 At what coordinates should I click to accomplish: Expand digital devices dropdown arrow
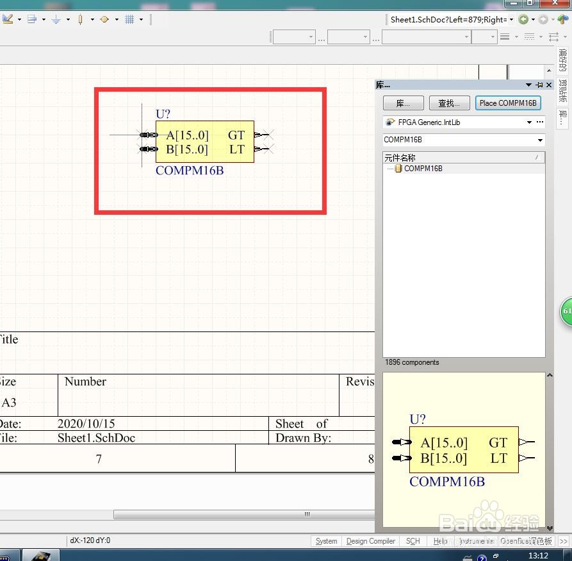tap(92, 19)
